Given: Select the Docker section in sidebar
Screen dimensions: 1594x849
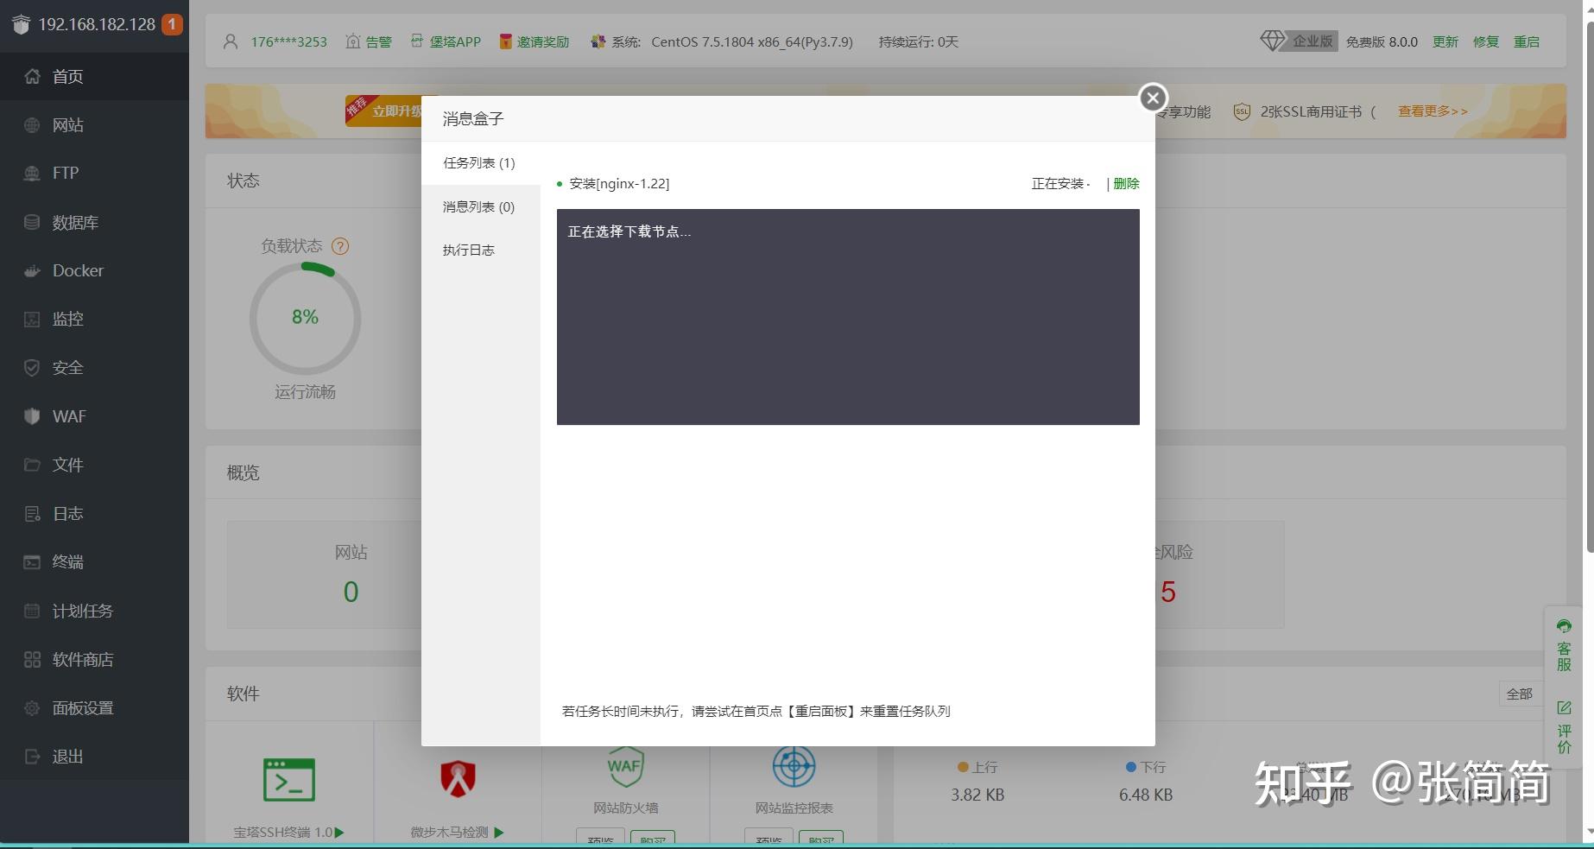Looking at the screenshot, I should coord(78,270).
